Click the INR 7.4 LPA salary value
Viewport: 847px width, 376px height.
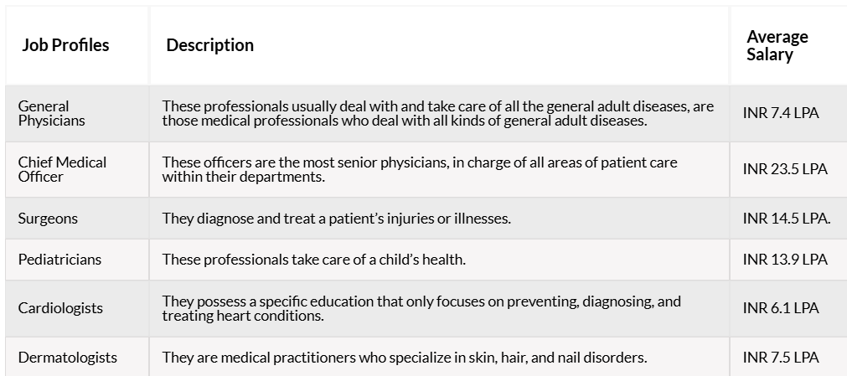click(x=781, y=113)
